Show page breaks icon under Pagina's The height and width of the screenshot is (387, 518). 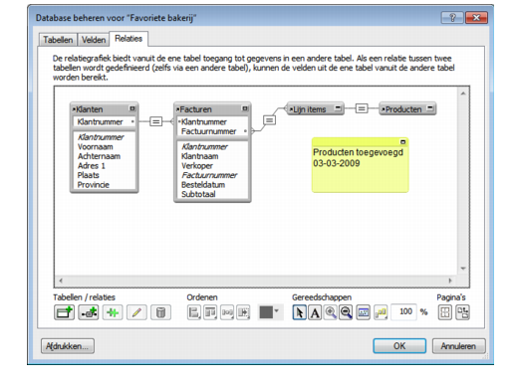pyautogui.click(x=445, y=312)
